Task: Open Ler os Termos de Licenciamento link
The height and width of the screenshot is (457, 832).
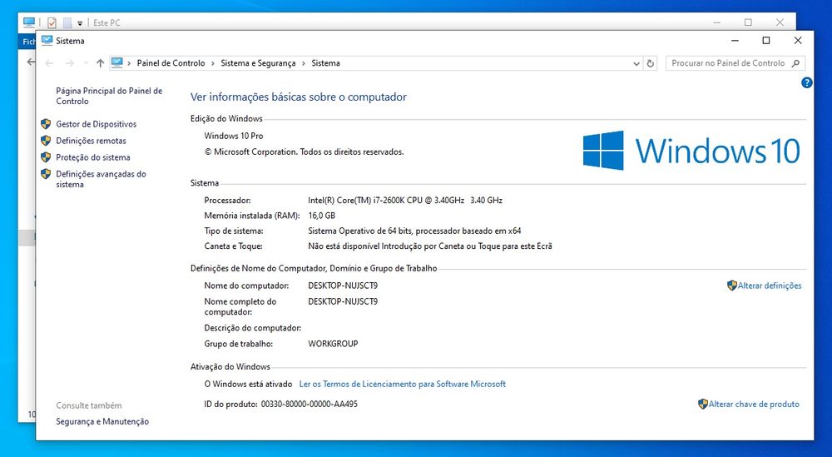Action: pos(403,384)
